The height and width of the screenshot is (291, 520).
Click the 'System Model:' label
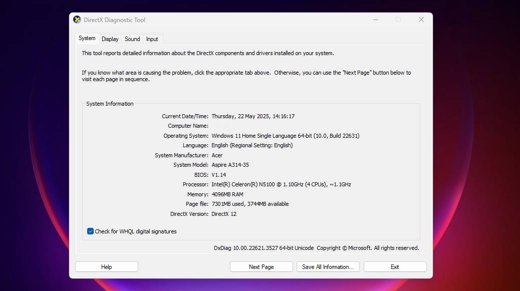pyautogui.click(x=191, y=165)
